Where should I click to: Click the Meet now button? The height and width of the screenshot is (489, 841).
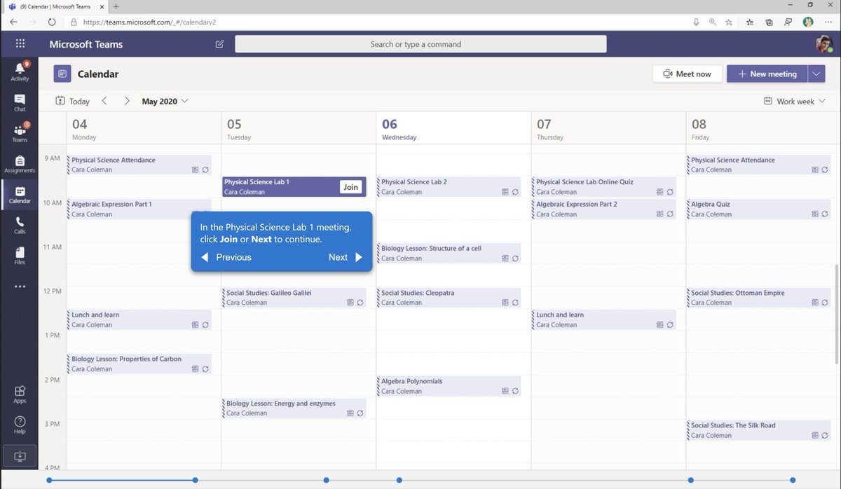pos(687,74)
